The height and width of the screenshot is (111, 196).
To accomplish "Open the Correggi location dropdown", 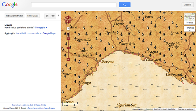I will (x=41, y=28).
